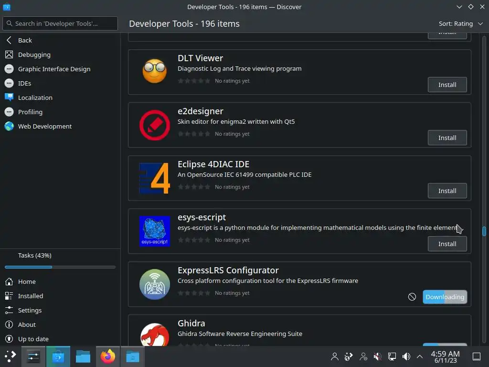The image size is (489, 367).
Task: Click the Up to date icon
Action: tap(9, 339)
